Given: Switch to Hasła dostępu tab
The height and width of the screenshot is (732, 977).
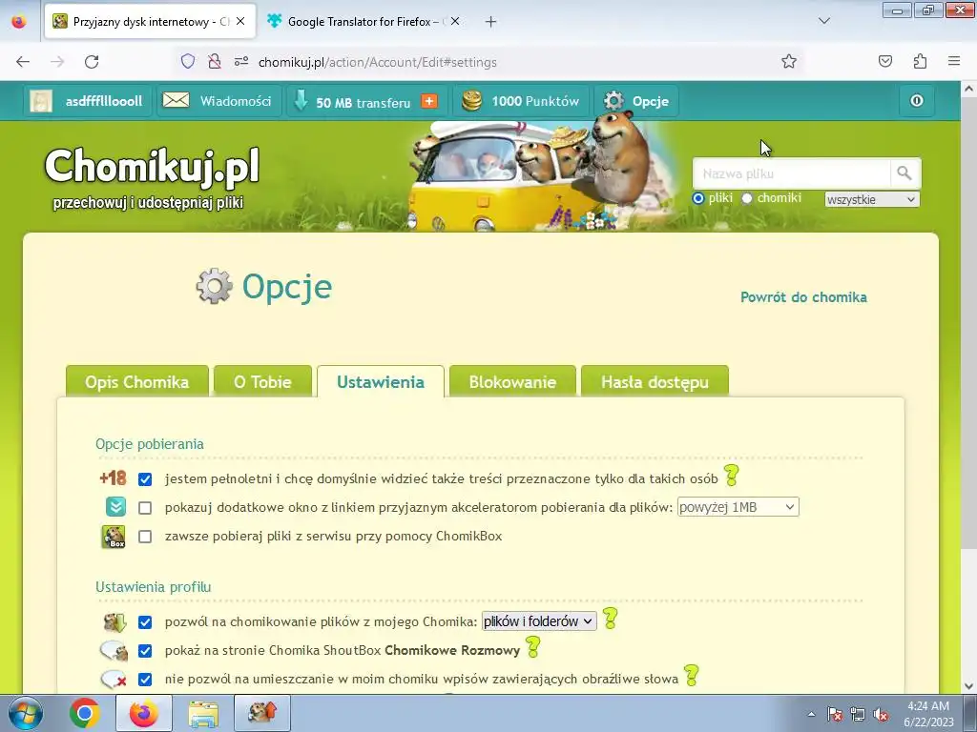Looking at the screenshot, I should [655, 381].
